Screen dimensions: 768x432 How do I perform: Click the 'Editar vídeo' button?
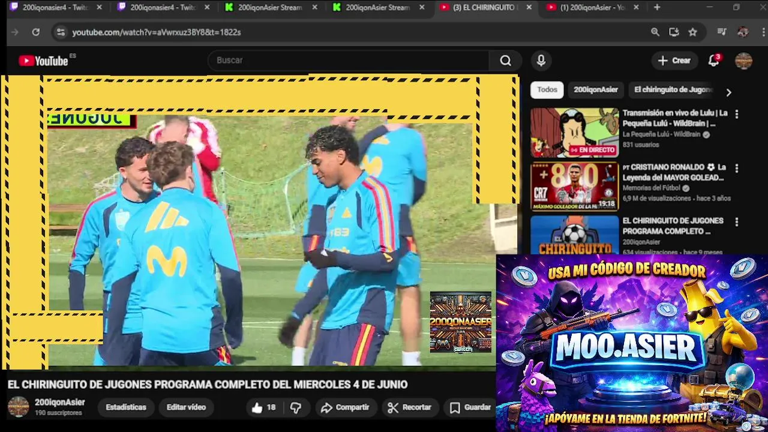(186, 407)
